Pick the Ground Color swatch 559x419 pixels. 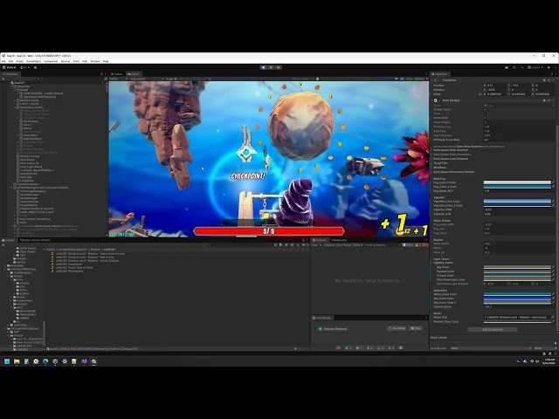pyautogui.click(x=517, y=276)
